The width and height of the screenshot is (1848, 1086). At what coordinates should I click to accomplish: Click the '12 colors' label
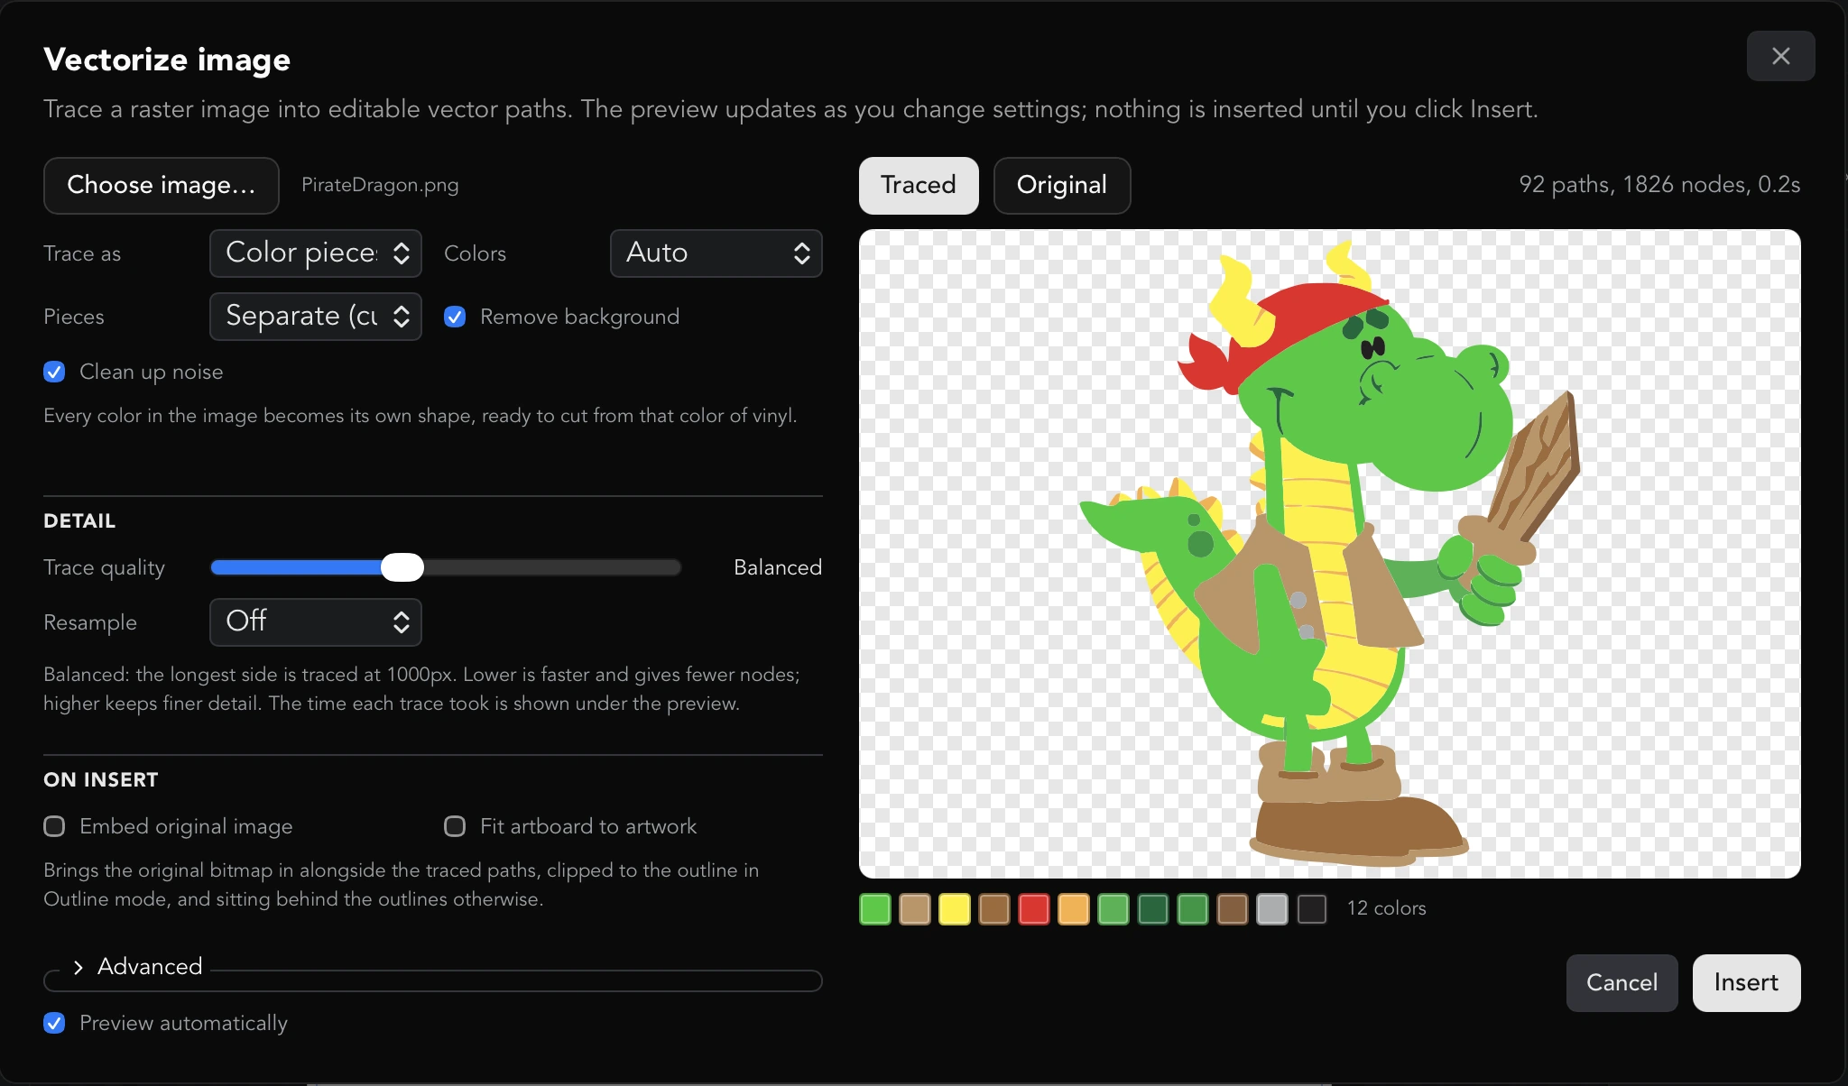coord(1387,908)
